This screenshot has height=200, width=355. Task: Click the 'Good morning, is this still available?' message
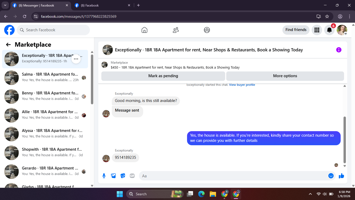[x=146, y=101]
